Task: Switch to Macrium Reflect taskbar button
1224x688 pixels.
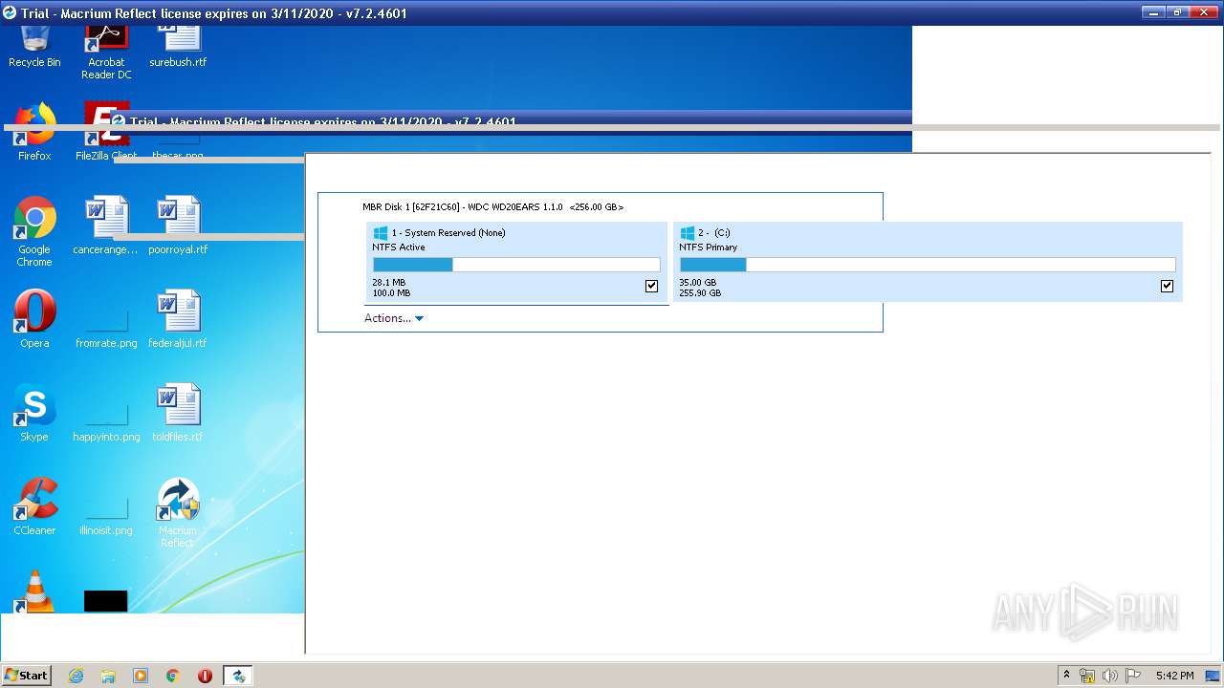Action: point(238,676)
